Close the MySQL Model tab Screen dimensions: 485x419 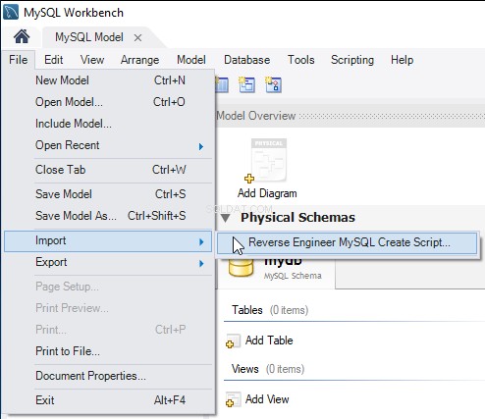(137, 37)
